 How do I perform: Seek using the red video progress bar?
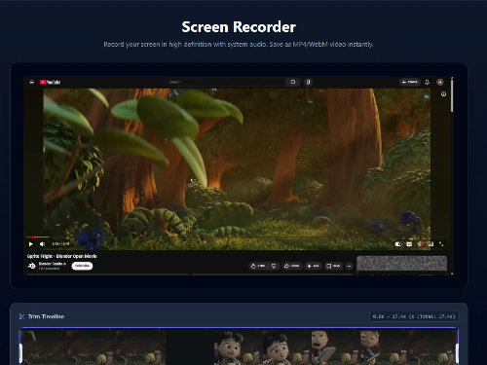click(x=237, y=237)
